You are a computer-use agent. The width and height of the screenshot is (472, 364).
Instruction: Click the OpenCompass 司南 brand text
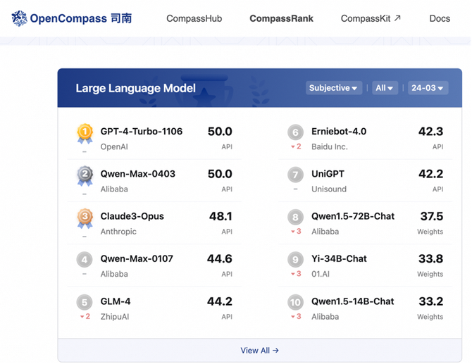(x=81, y=18)
